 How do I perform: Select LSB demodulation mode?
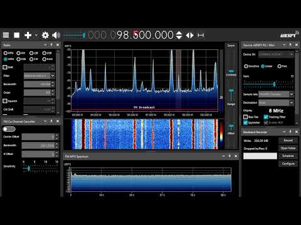click(34, 53)
